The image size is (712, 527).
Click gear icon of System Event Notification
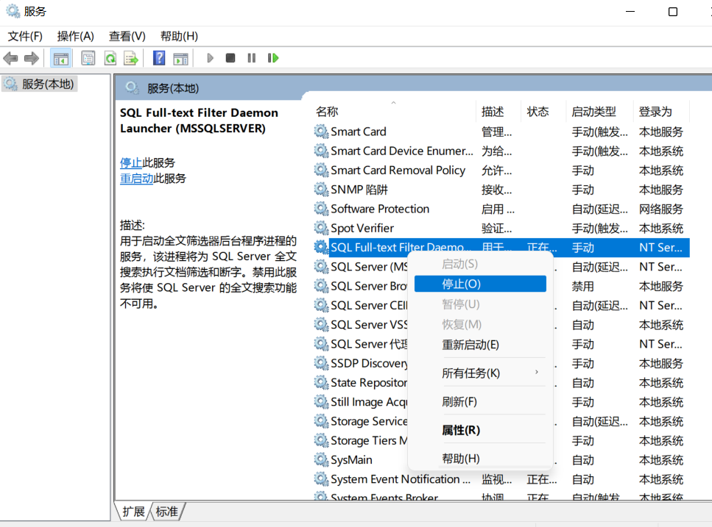coord(321,479)
